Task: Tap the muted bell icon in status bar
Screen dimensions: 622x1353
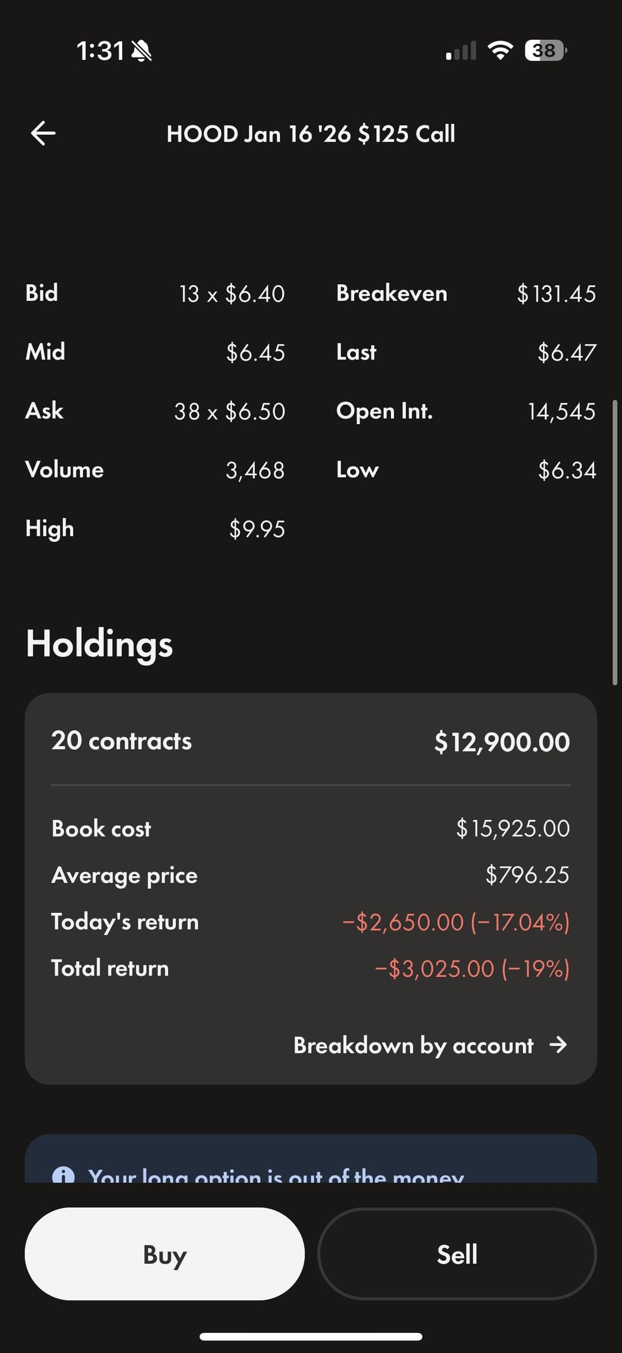Action: coord(141,51)
